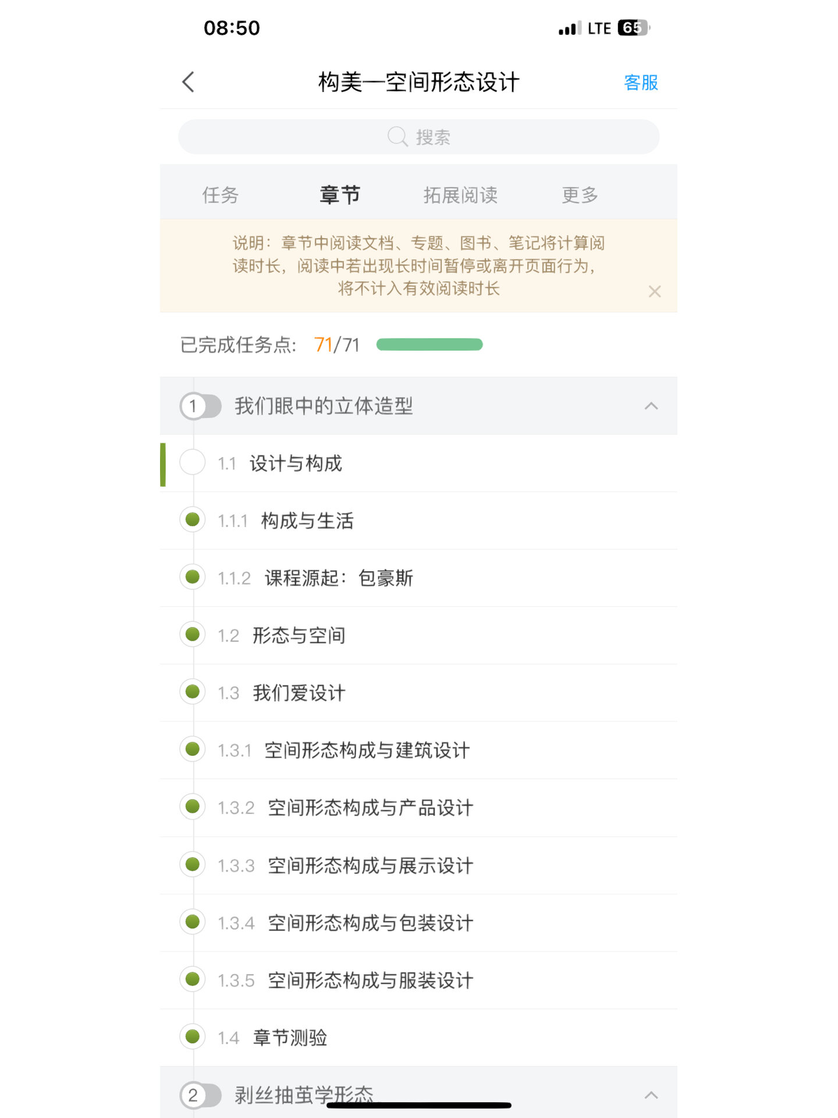
Task: Open lesson 1.3.5 空间形态构成与服装设计
Action: point(418,980)
